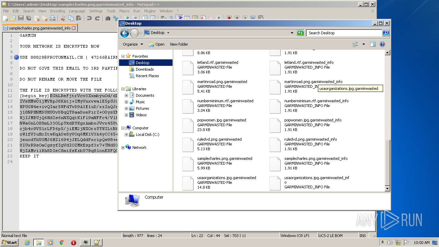The width and height of the screenshot is (439, 247).
Task: Click the Cut scissors icon in Notepad++
Action: pyautogui.click(x=63, y=18)
